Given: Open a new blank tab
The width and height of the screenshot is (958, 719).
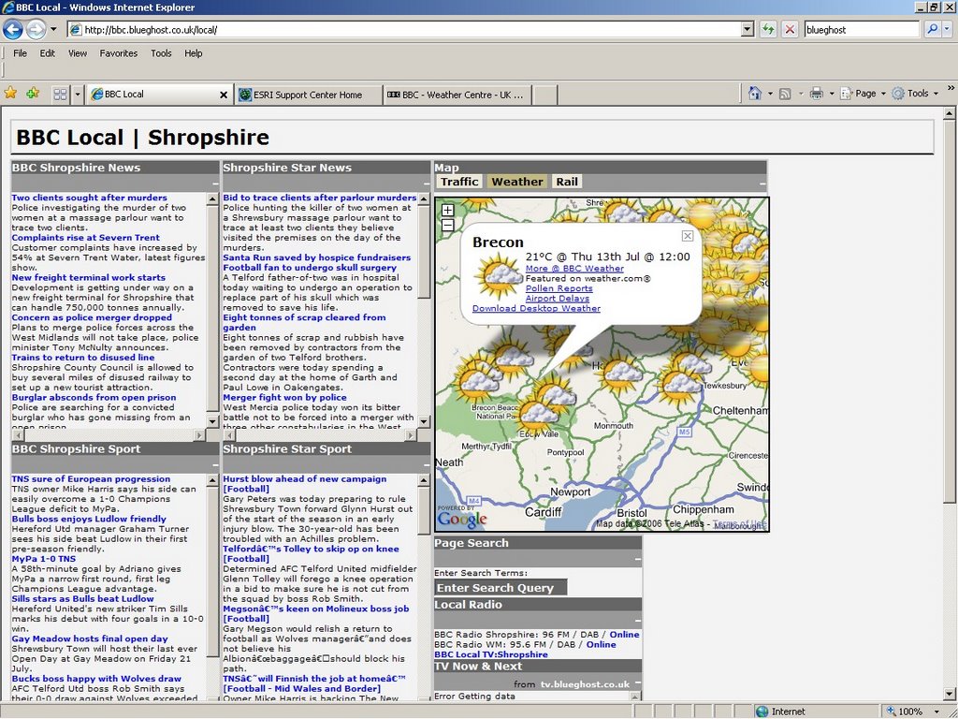Looking at the screenshot, I should click(545, 95).
